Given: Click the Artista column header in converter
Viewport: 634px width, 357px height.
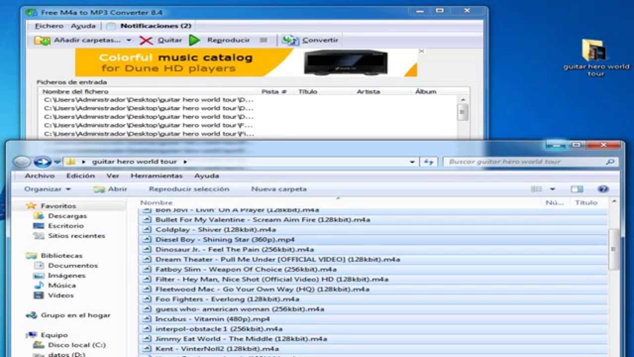Looking at the screenshot, I should [x=369, y=91].
